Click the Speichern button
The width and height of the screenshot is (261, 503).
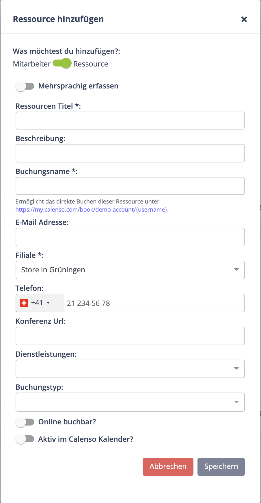pyautogui.click(x=221, y=467)
